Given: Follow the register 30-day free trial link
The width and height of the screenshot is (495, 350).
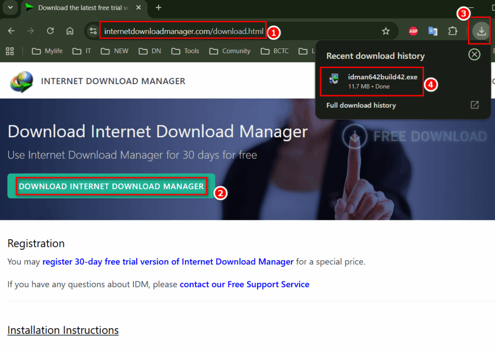Looking at the screenshot, I should click(x=168, y=262).
